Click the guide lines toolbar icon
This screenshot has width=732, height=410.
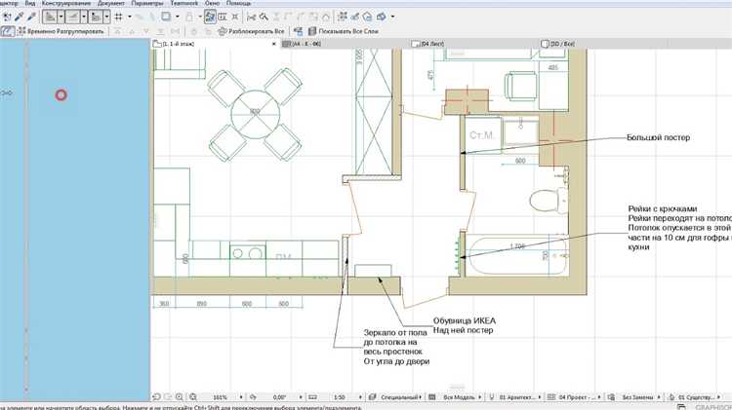pos(50,17)
